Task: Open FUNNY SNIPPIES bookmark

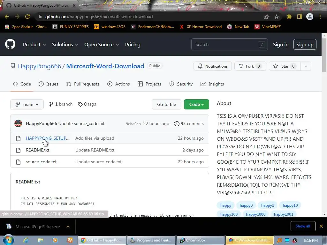Action: [71, 27]
